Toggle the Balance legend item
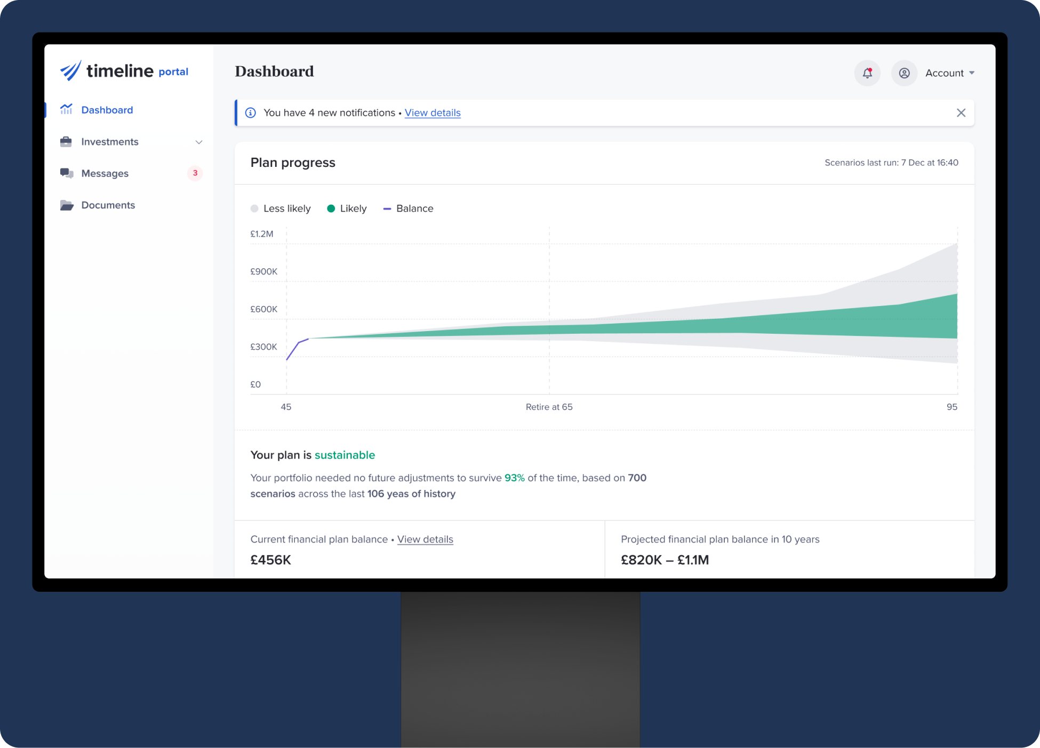The height and width of the screenshot is (748, 1040). tap(408, 208)
